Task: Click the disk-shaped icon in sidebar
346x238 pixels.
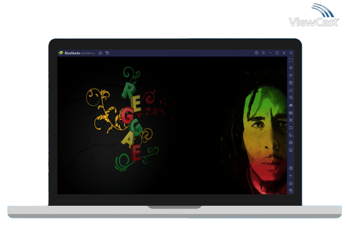Action: (291, 113)
